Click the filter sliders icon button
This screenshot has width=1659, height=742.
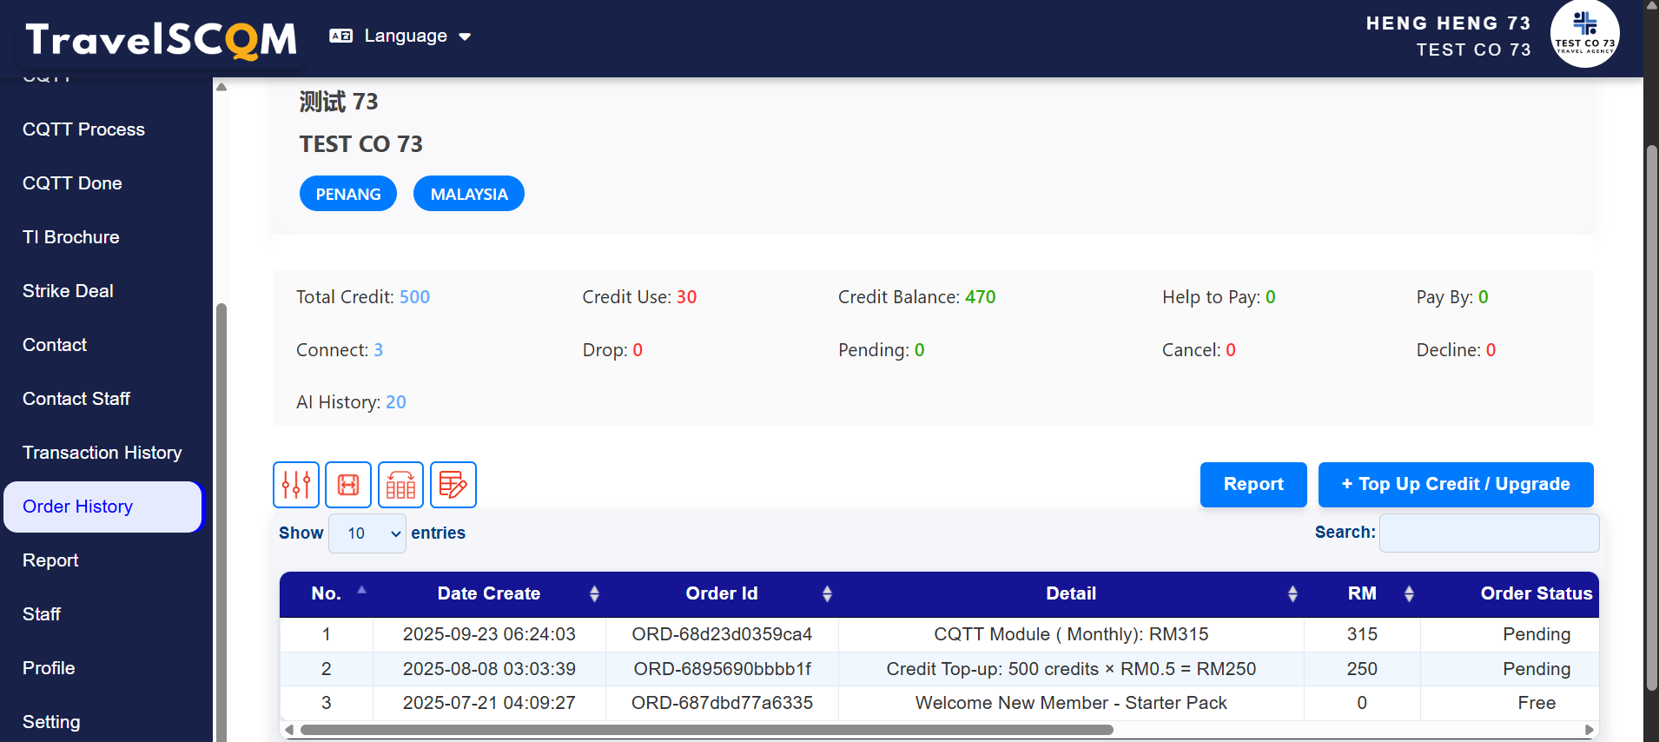coord(295,485)
